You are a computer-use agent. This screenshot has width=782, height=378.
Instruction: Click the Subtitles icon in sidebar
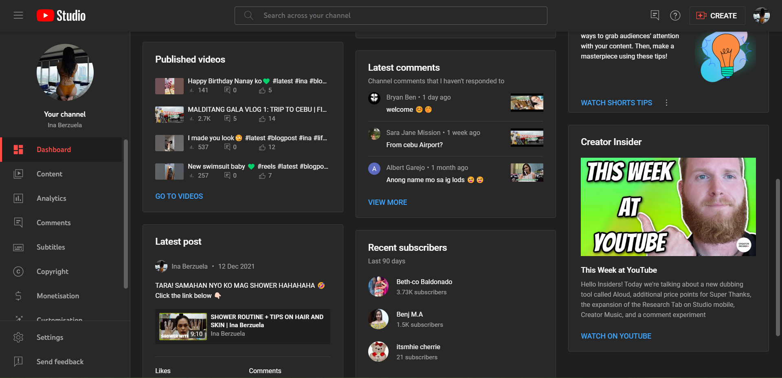click(18, 247)
